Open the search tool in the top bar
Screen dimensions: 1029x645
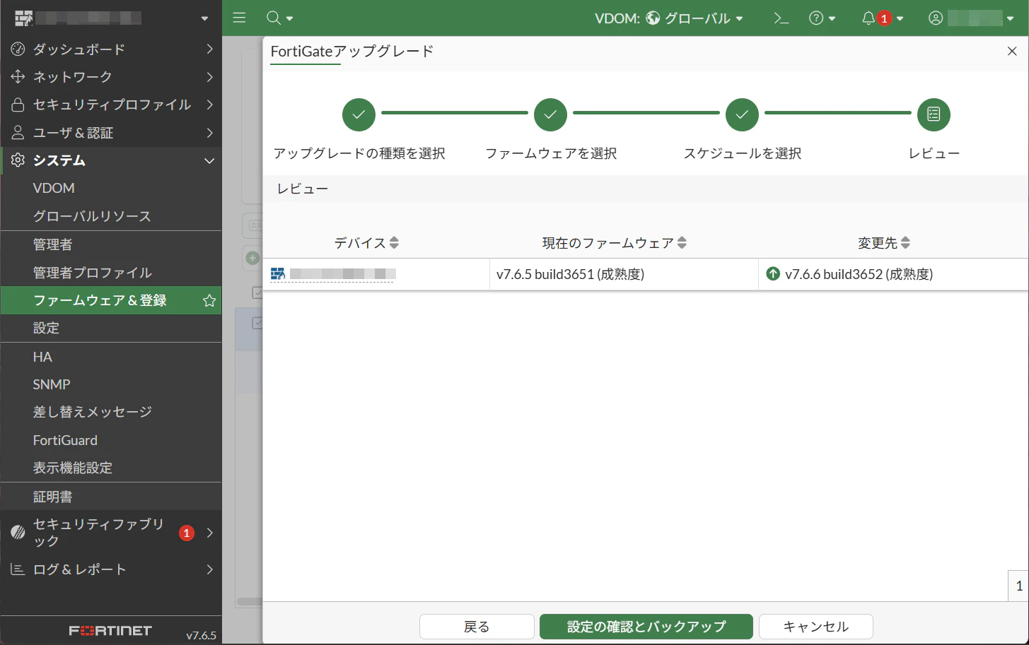point(274,18)
